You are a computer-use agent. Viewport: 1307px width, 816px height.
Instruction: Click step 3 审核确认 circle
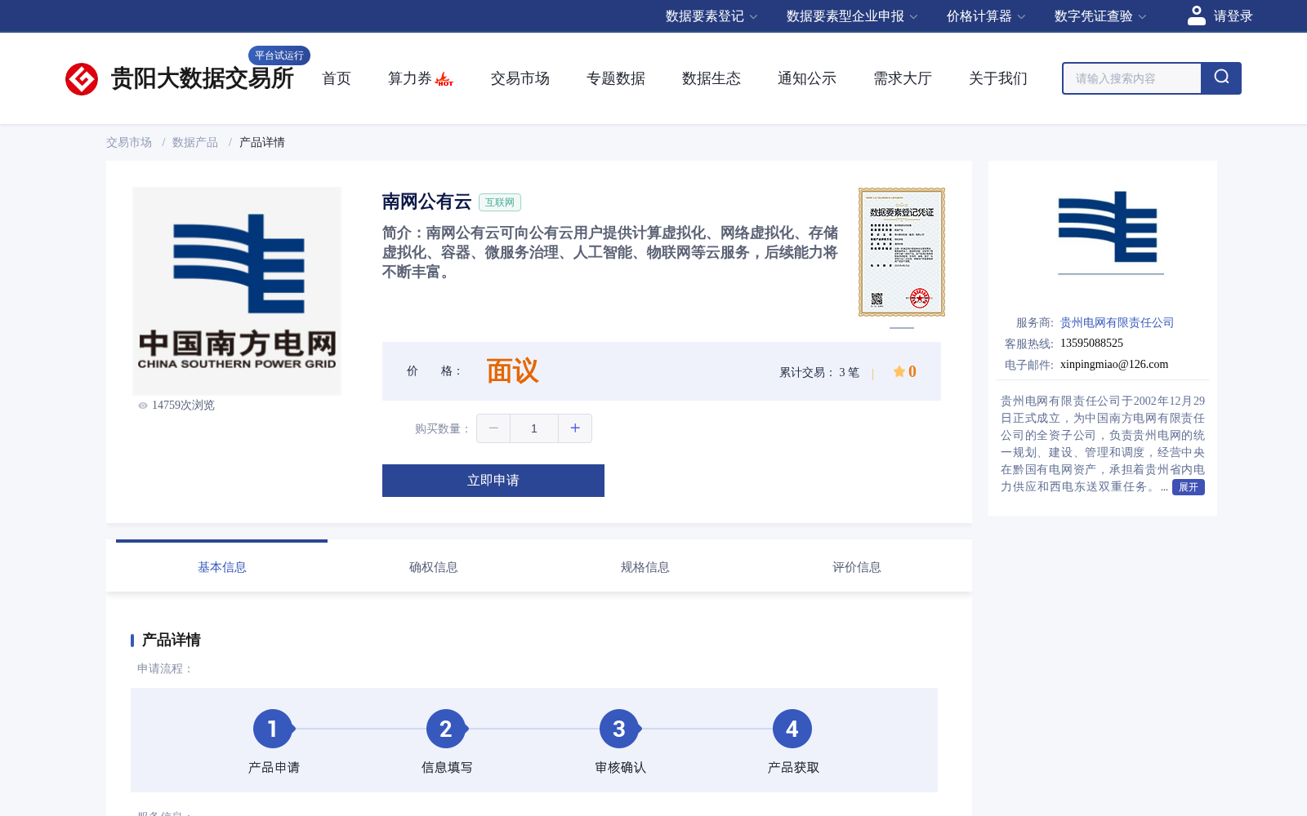tap(619, 729)
